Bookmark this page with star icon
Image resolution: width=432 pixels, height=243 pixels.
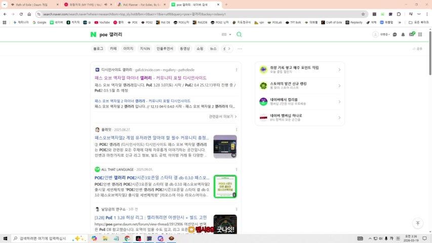(x=363, y=14)
